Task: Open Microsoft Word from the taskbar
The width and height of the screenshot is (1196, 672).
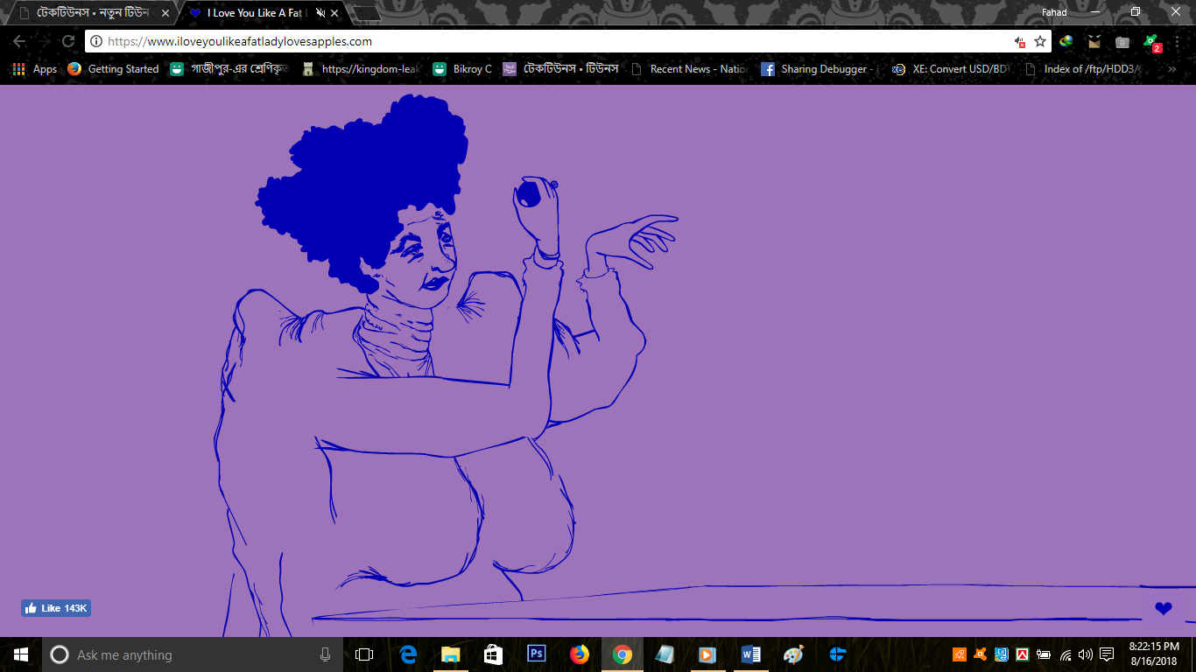Action: 750,654
